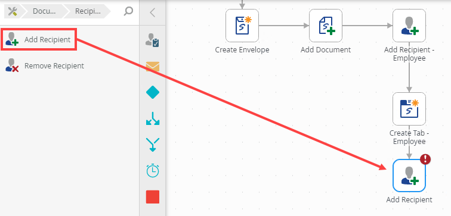This screenshot has height=216, width=451.
Task: Select the Create Tab - Employee node
Action: (x=409, y=109)
